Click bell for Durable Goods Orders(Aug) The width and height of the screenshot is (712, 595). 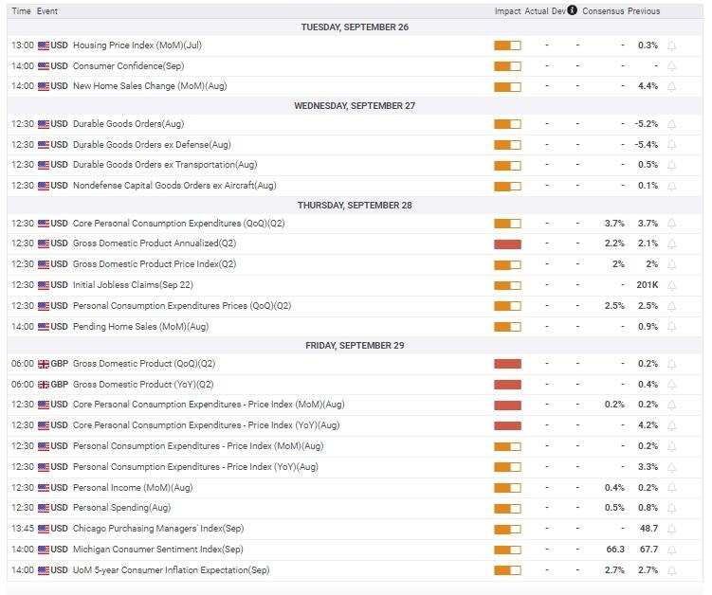(671, 124)
